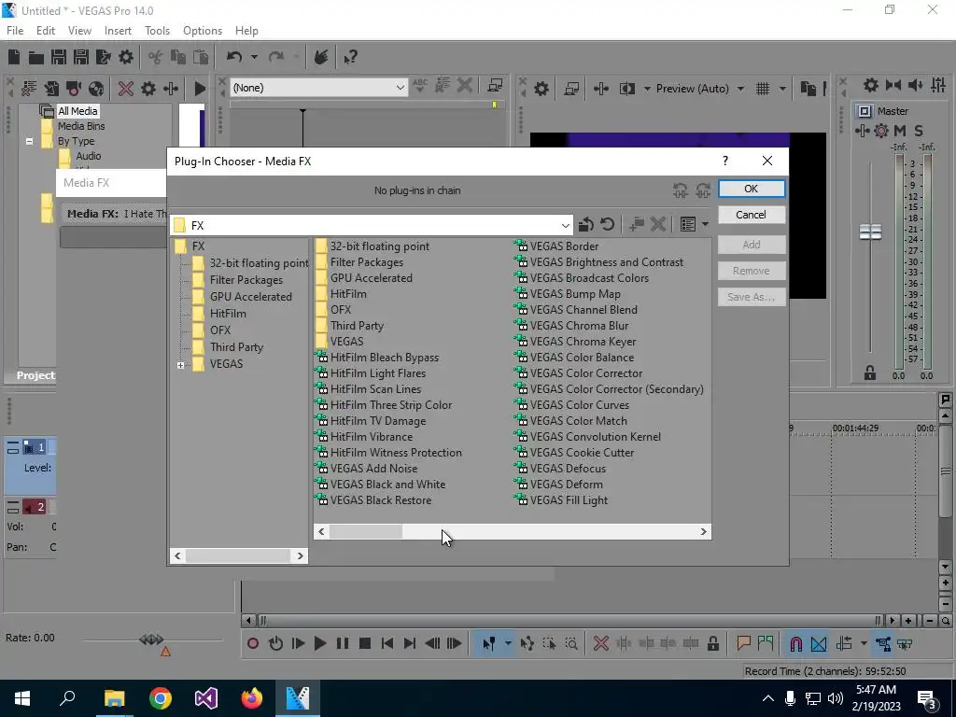Click the Play button in transport
The width and height of the screenshot is (956, 717).
coord(319,643)
